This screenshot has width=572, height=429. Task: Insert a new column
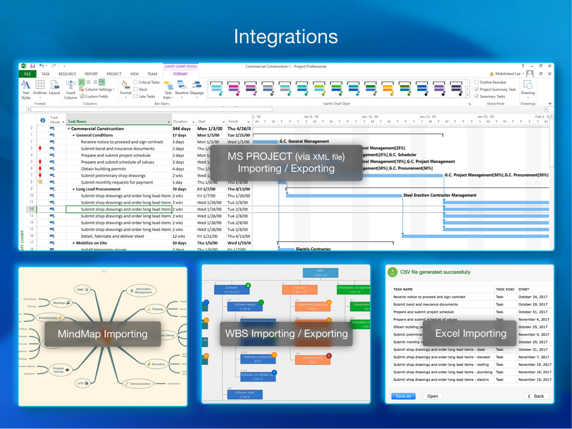(71, 89)
